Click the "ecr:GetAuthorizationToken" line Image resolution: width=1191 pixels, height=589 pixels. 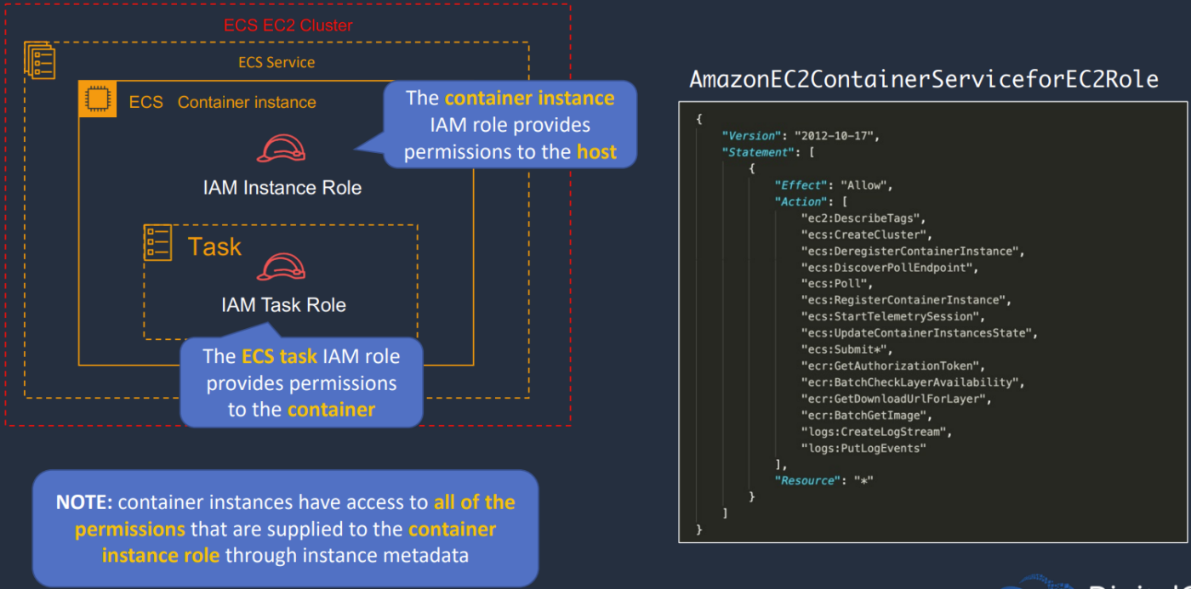tap(892, 365)
